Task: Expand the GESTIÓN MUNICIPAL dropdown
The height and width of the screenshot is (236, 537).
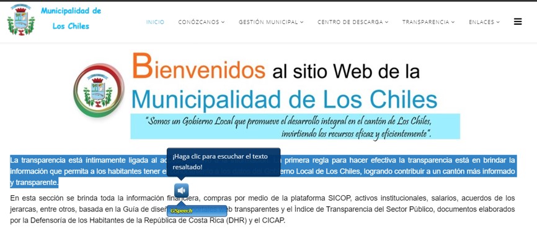Action: [x=271, y=22]
